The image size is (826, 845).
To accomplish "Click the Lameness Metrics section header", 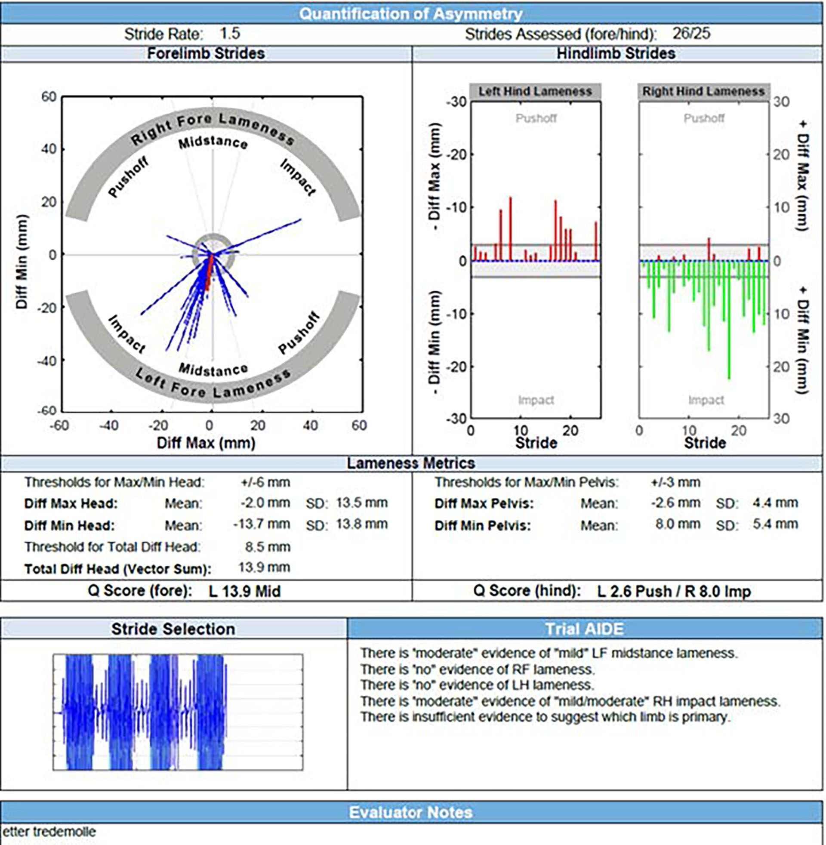I will pos(410,463).
